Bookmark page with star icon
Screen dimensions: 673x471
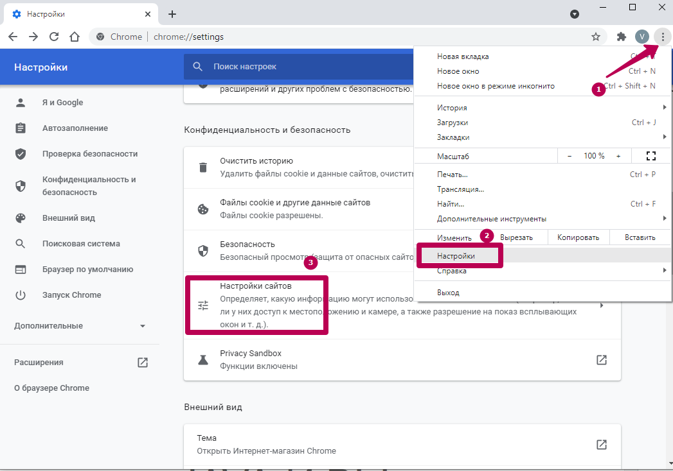(596, 37)
